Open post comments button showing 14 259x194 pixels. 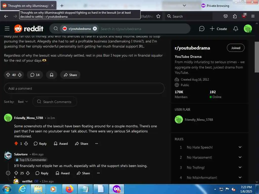click(35, 75)
